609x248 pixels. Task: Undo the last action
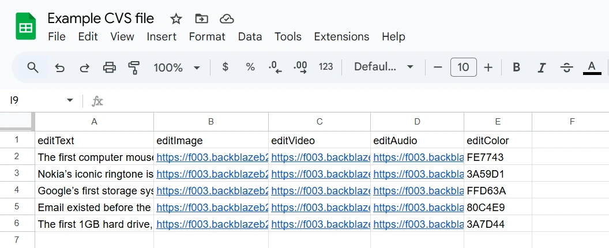(59, 67)
